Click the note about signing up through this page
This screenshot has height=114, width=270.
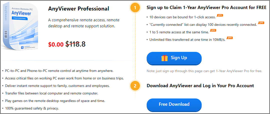coord(204,71)
